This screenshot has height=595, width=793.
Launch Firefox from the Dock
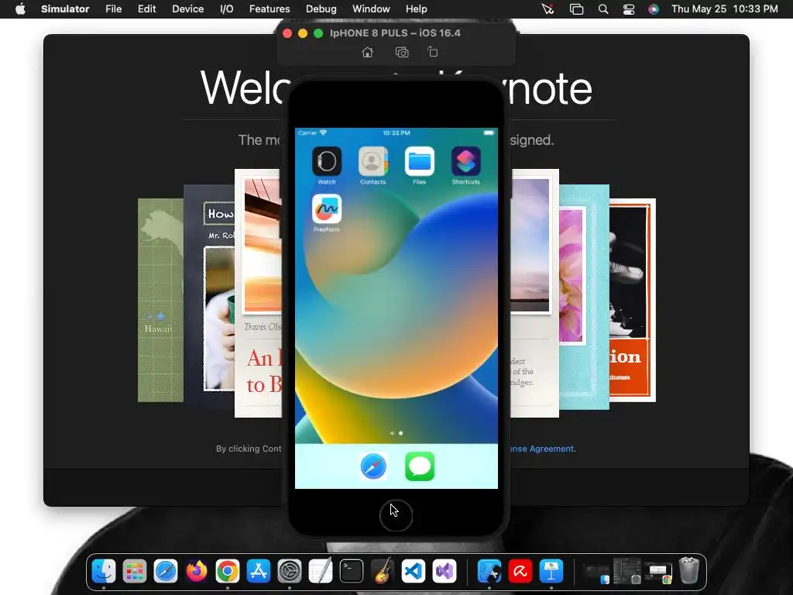(197, 572)
